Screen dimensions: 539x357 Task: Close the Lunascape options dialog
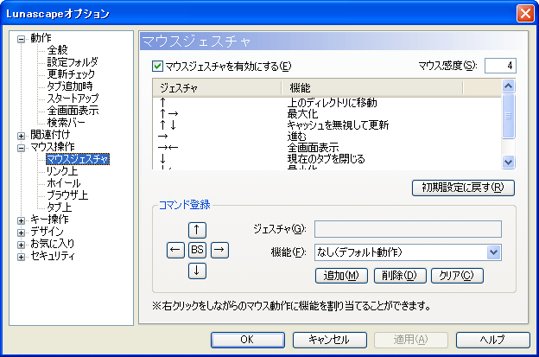coord(525,14)
